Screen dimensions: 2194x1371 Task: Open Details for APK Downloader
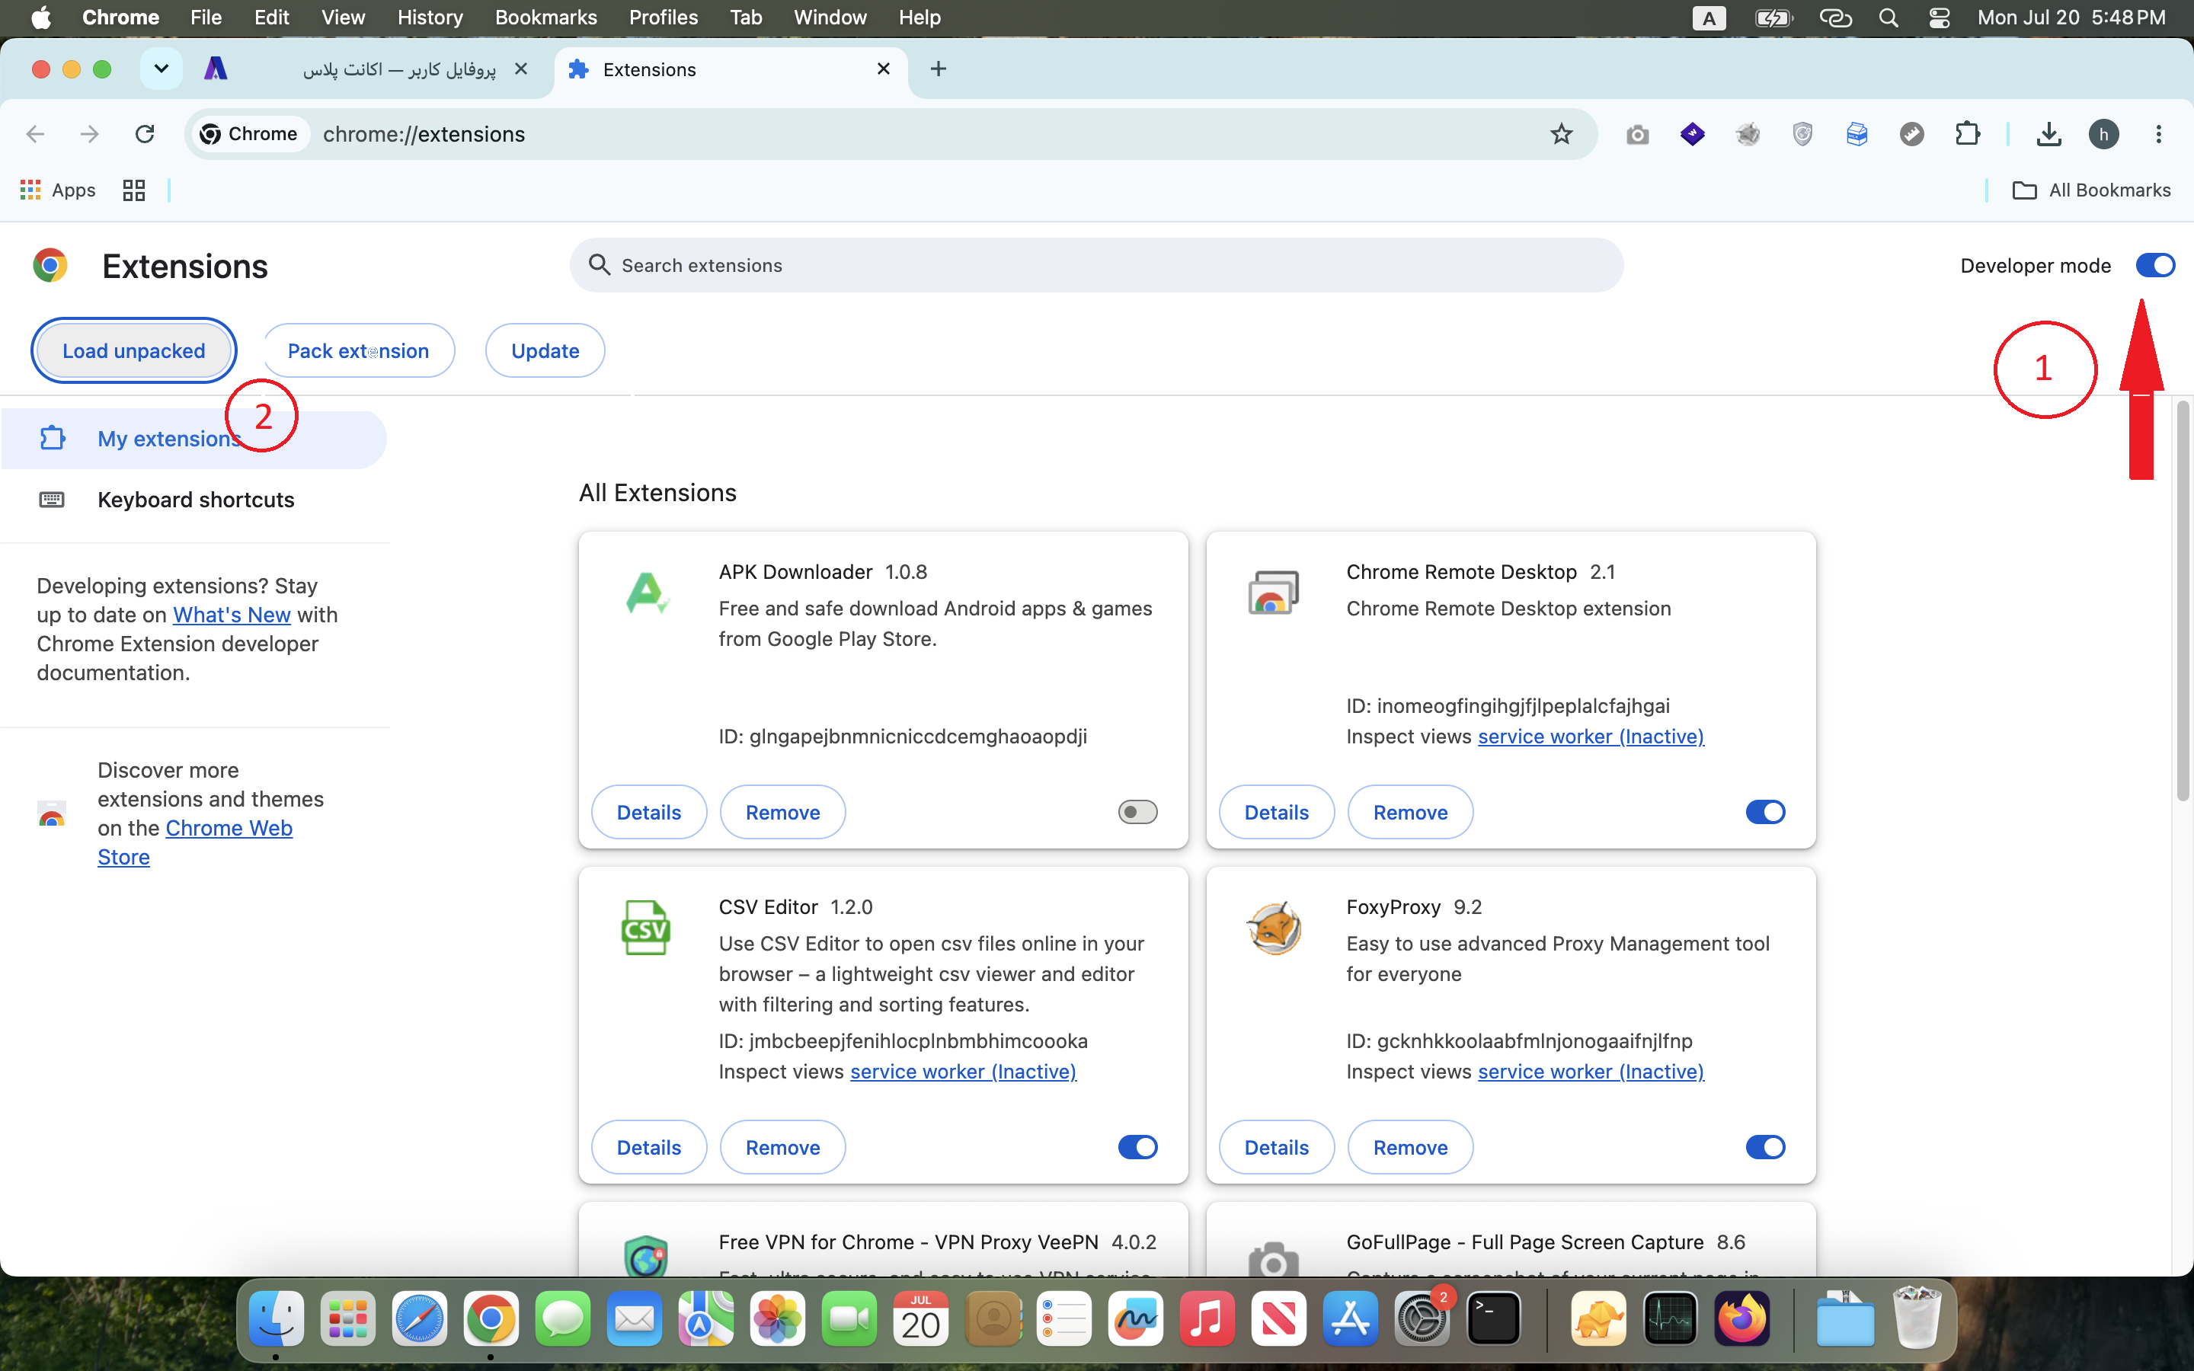(649, 813)
